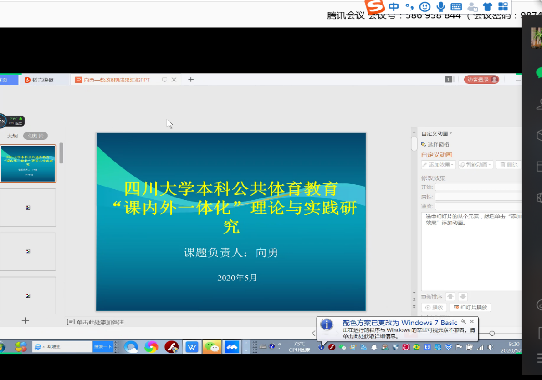Open the WPS Office taskbar icon
Image resolution: width=542 pixels, height=380 pixels.
coord(192,347)
